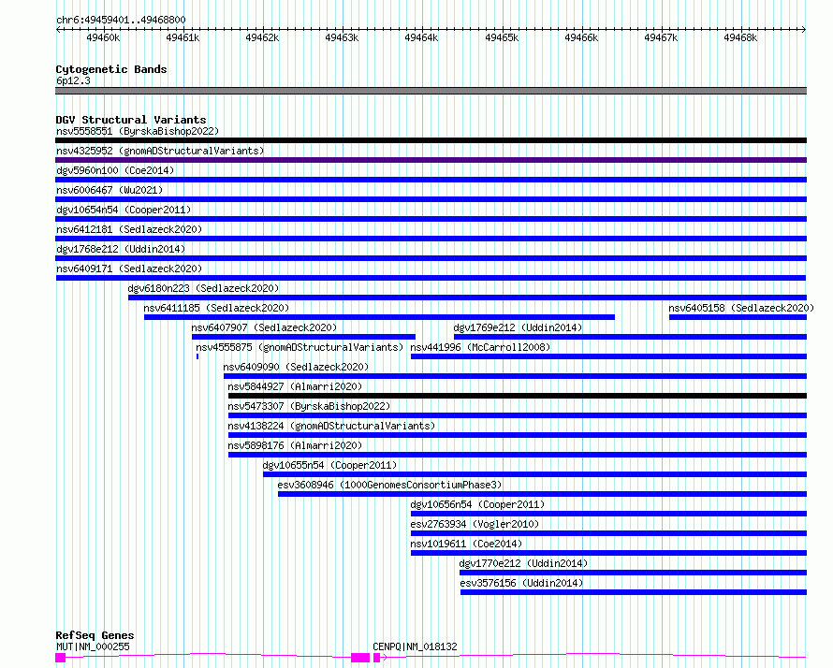Click dgv1769e212 (Uddin2014) label

[x=518, y=327]
